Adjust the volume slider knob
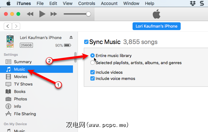The image size is (208, 132). point(88,14)
